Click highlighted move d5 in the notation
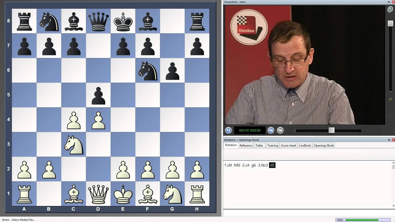 coord(272,165)
